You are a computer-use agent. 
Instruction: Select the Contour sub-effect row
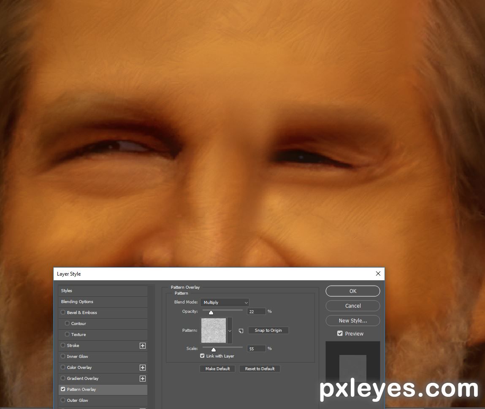103,324
